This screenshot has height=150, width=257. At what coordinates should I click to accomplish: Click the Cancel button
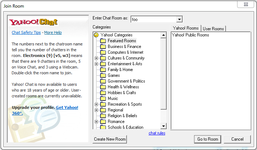[237, 139]
